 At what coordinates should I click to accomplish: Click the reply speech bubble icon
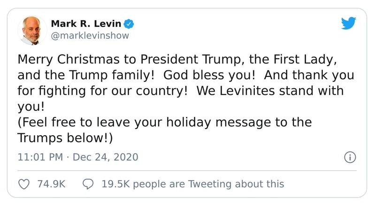point(88,184)
